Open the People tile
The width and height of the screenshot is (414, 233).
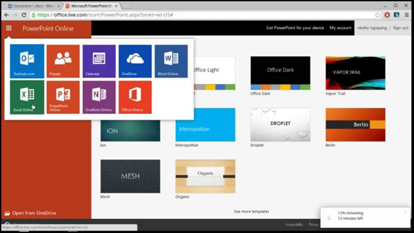point(63,61)
